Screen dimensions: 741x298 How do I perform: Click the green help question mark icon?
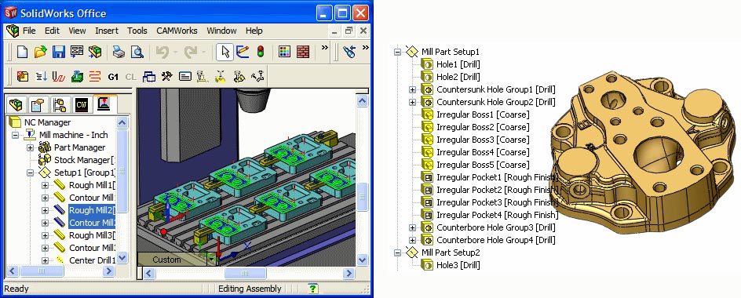coord(312,288)
